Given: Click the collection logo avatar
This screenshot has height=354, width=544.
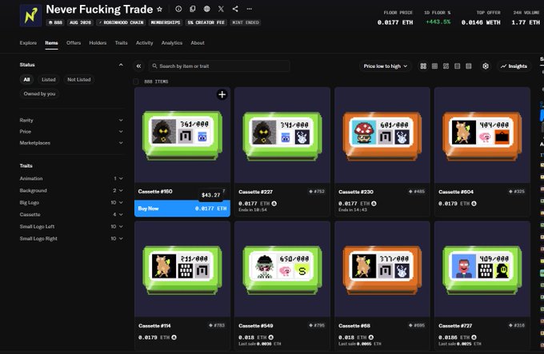Looking at the screenshot, I should (x=30, y=16).
